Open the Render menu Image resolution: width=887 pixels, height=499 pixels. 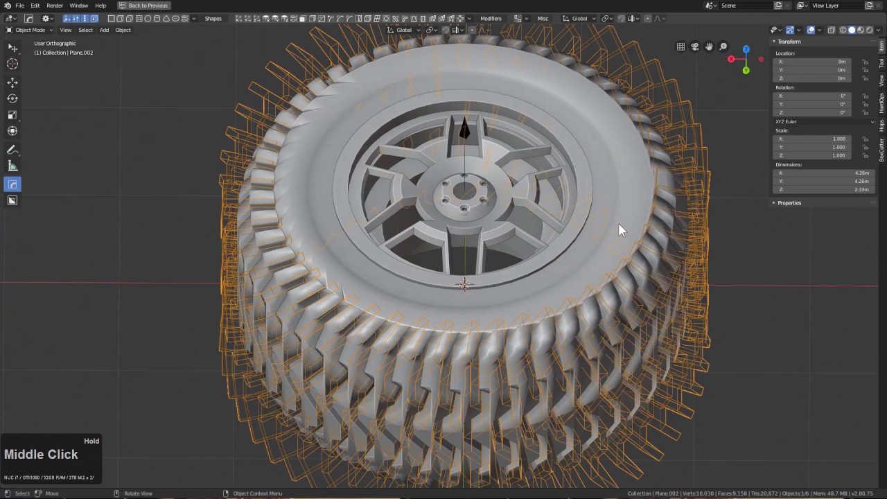point(55,6)
